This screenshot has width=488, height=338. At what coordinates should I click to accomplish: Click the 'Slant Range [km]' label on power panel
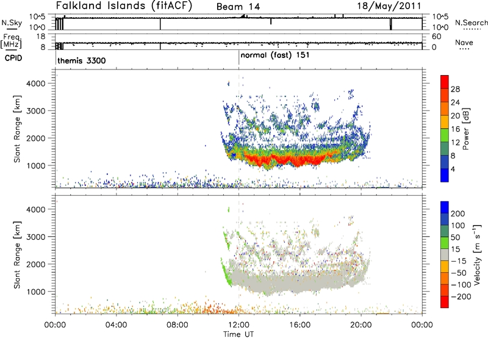(x=17, y=129)
